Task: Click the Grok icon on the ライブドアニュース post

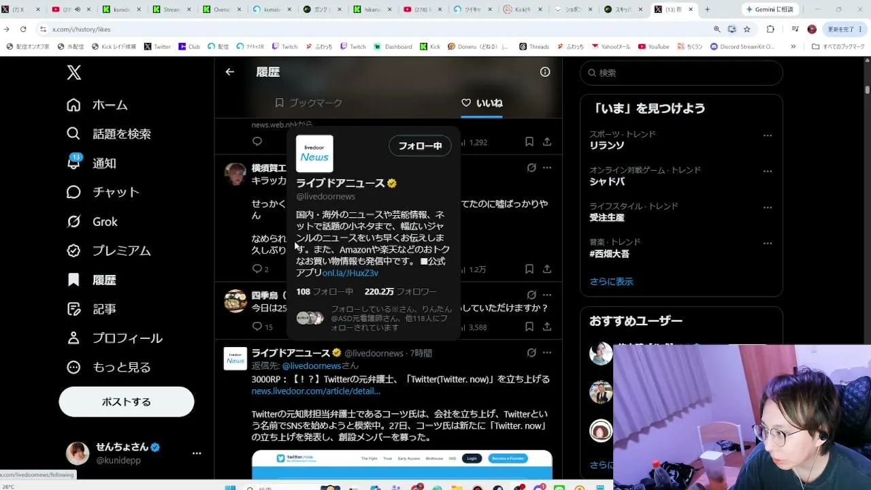Action: [531, 353]
